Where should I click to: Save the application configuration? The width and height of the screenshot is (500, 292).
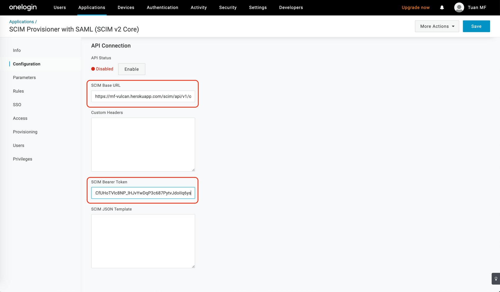tap(476, 26)
